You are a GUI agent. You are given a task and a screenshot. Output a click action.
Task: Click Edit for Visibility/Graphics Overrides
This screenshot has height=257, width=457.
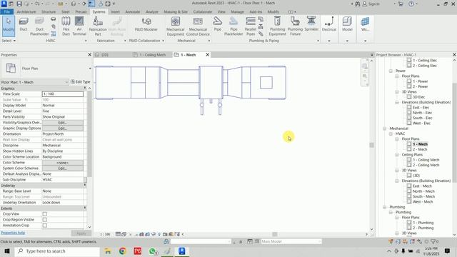62,123
